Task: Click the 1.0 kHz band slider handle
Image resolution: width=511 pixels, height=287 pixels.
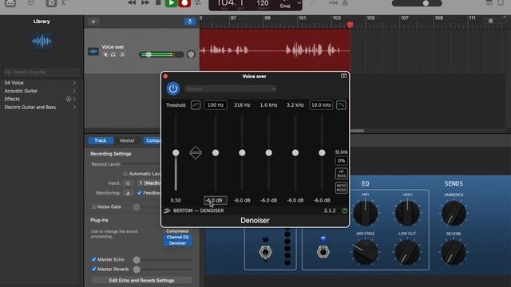Action: [268, 152]
